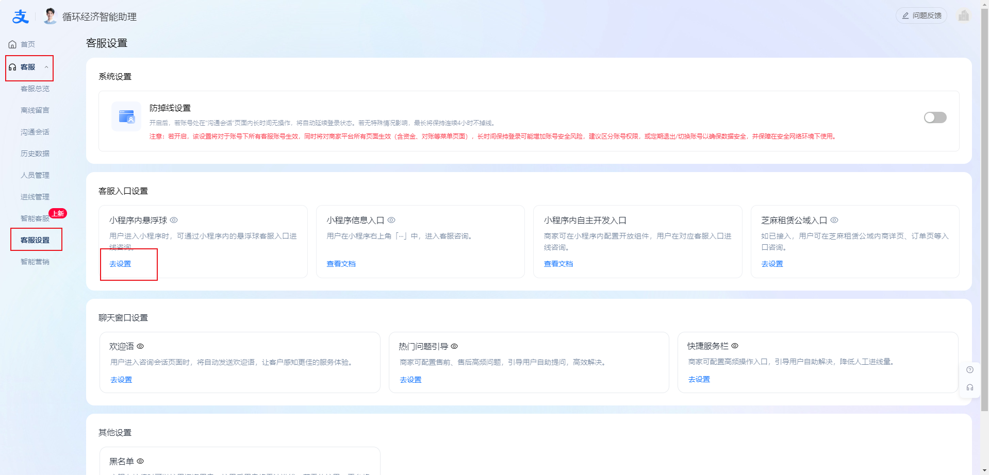Open 沟通会话 in the sidebar
The height and width of the screenshot is (475, 989).
click(x=35, y=132)
